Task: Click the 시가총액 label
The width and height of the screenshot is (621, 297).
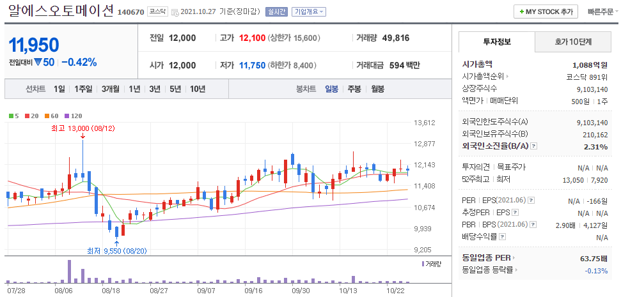Action: click(477, 64)
